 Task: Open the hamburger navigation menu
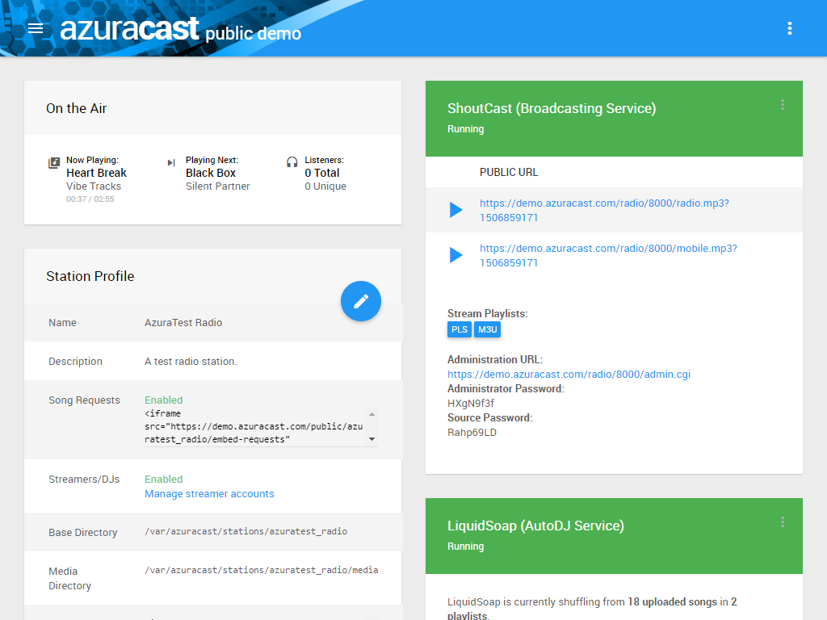(x=36, y=28)
